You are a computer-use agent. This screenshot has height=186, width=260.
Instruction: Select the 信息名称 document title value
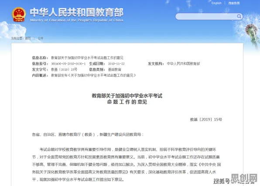87,58
